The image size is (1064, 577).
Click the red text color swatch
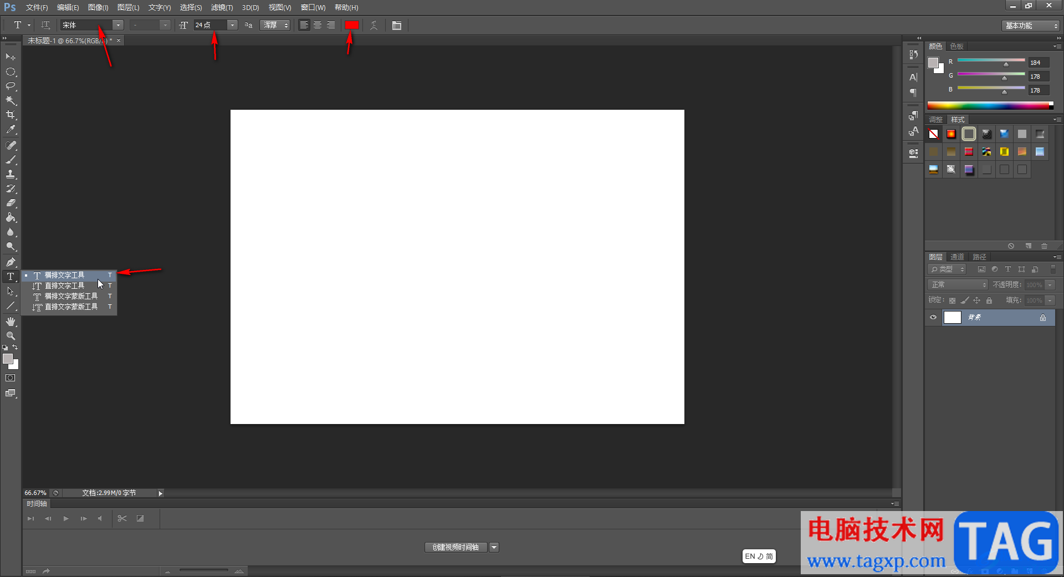(352, 25)
